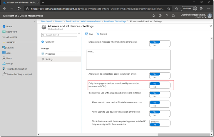Collapse the left sidebar with chevrons
Viewport: 214px width, 137px height.
[x=35, y=21]
